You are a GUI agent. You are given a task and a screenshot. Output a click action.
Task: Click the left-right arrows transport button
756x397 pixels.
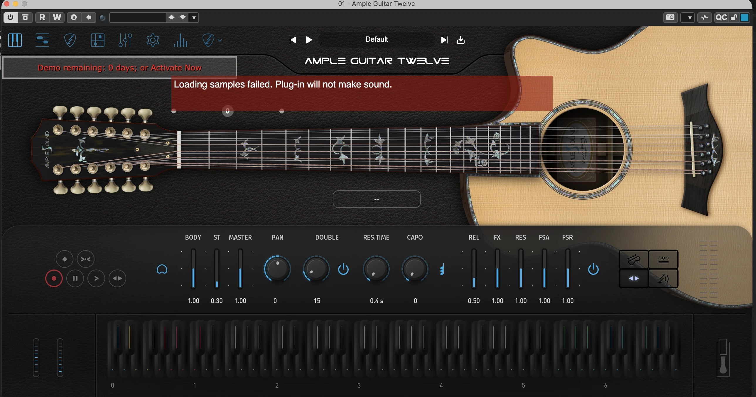[x=117, y=278]
